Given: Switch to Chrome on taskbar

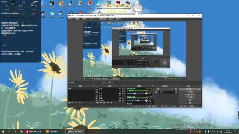Looking at the screenshot, I should (21, 131).
